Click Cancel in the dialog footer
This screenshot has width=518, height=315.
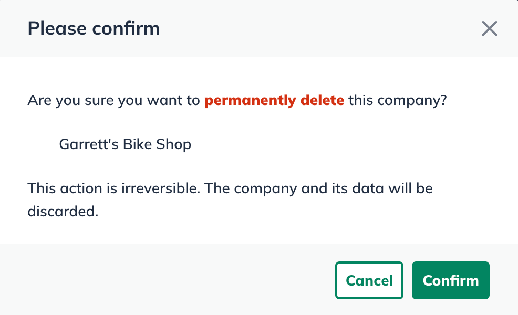click(369, 280)
